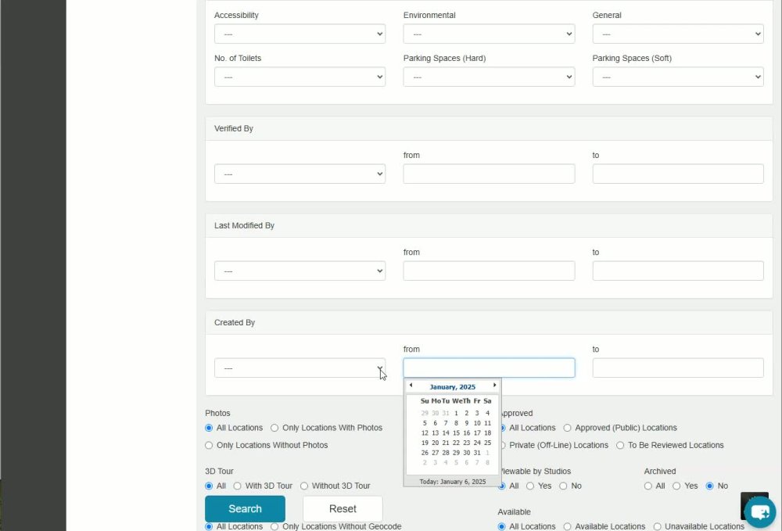Expand the Verified By dropdown
This screenshot has height=531, width=782.
click(x=300, y=174)
